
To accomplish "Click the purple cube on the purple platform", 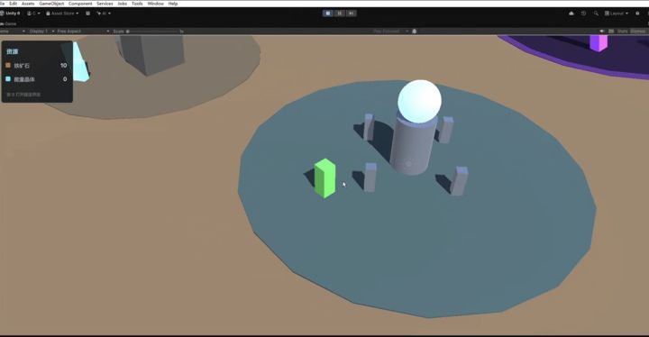I will coord(599,43).
